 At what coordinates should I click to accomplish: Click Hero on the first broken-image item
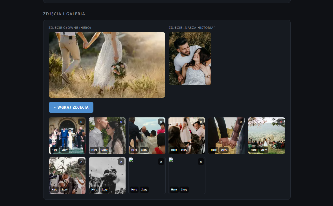[x=134, y=190]
